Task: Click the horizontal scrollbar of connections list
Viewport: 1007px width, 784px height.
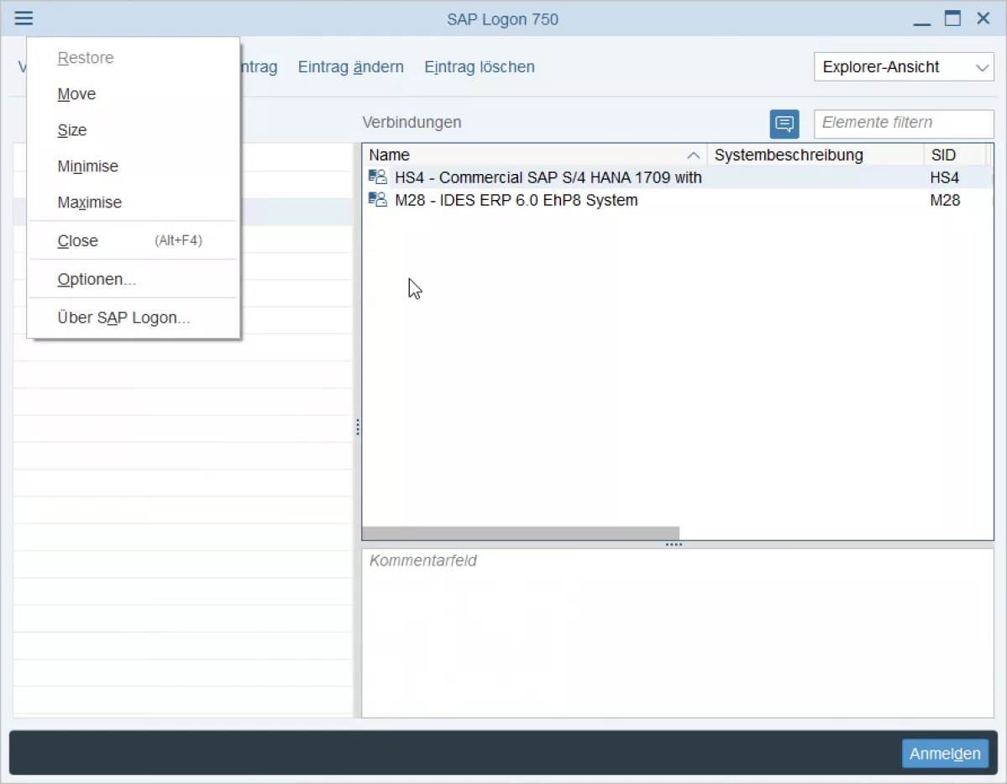Action: point(521,534)
